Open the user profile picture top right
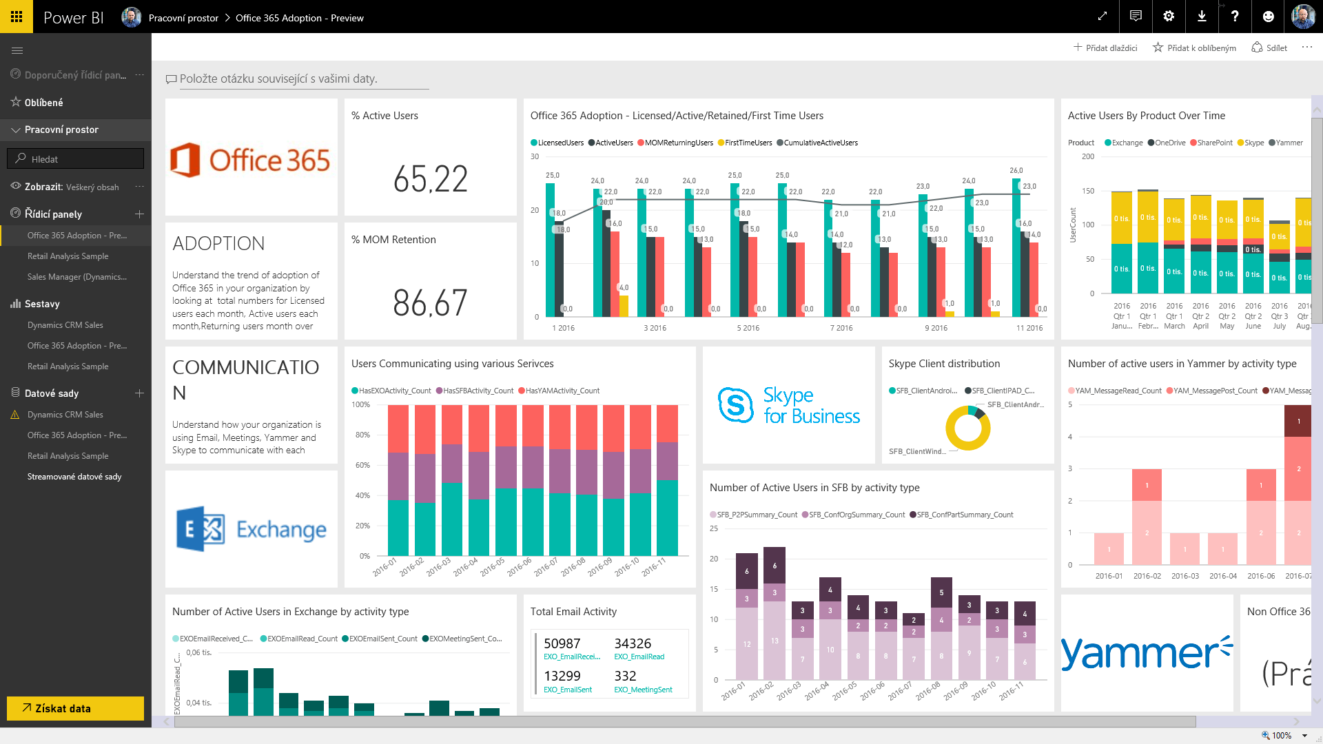The width and height of the screenshot is (1323, 744). 1303,17
